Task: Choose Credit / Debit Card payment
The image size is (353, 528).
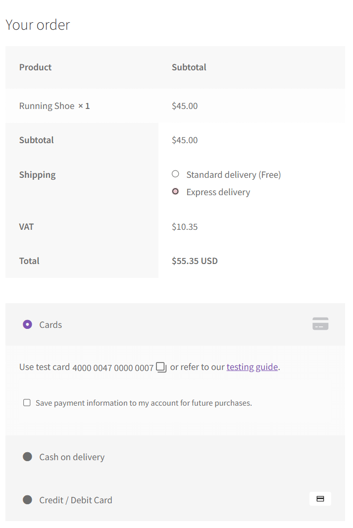Action: (x=28, y=500)
